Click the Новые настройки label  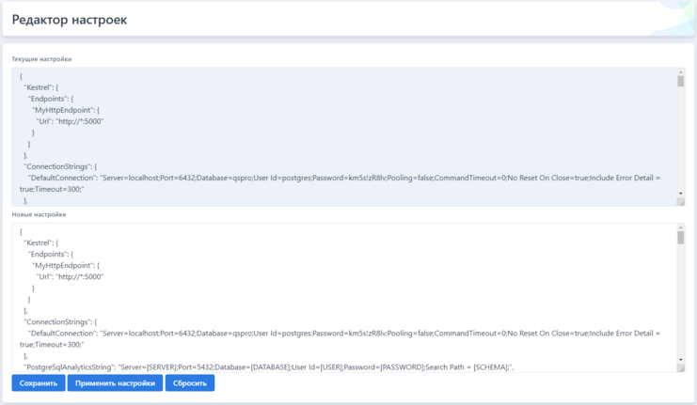(39, 214)
